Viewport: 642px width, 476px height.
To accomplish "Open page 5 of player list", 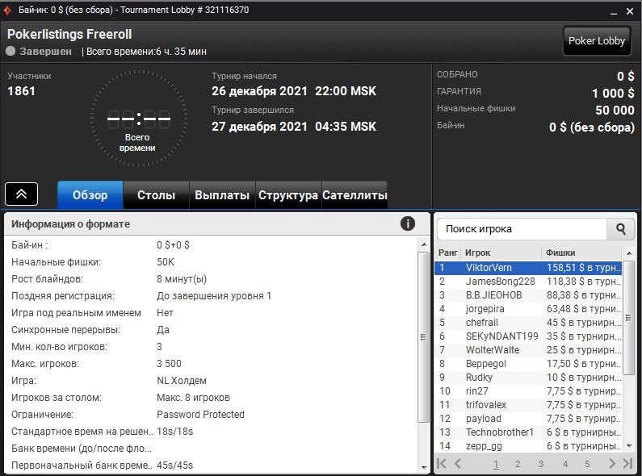I will pyautogui.click(x=587, y=464).
